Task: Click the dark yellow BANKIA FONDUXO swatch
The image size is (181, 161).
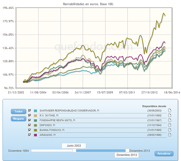Action: [x=35, y=130]
